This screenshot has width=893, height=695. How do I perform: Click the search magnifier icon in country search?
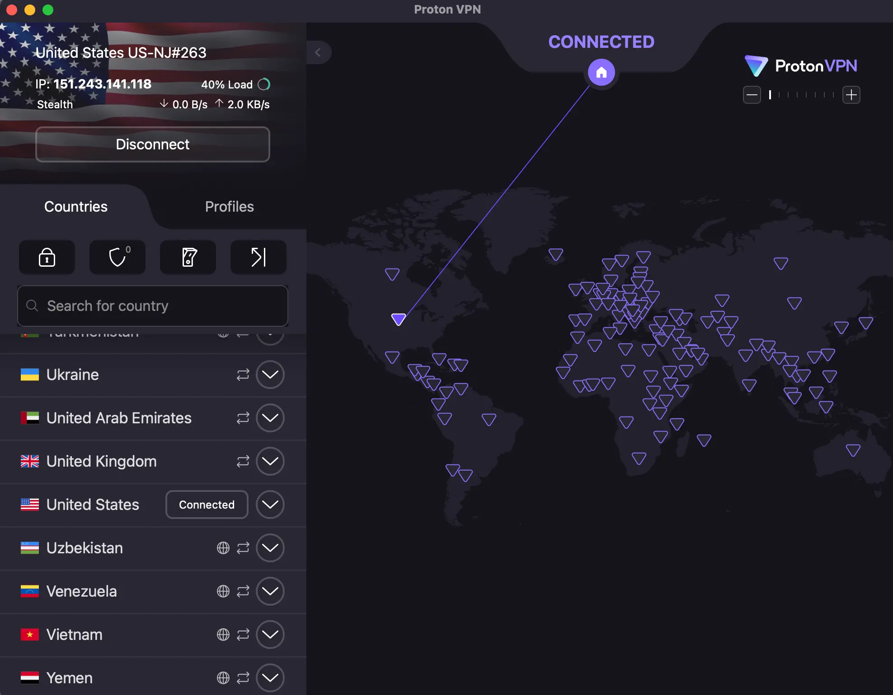pyautogui.click(x=32, y=306)
